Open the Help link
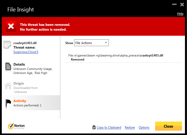 click(180, 14)
